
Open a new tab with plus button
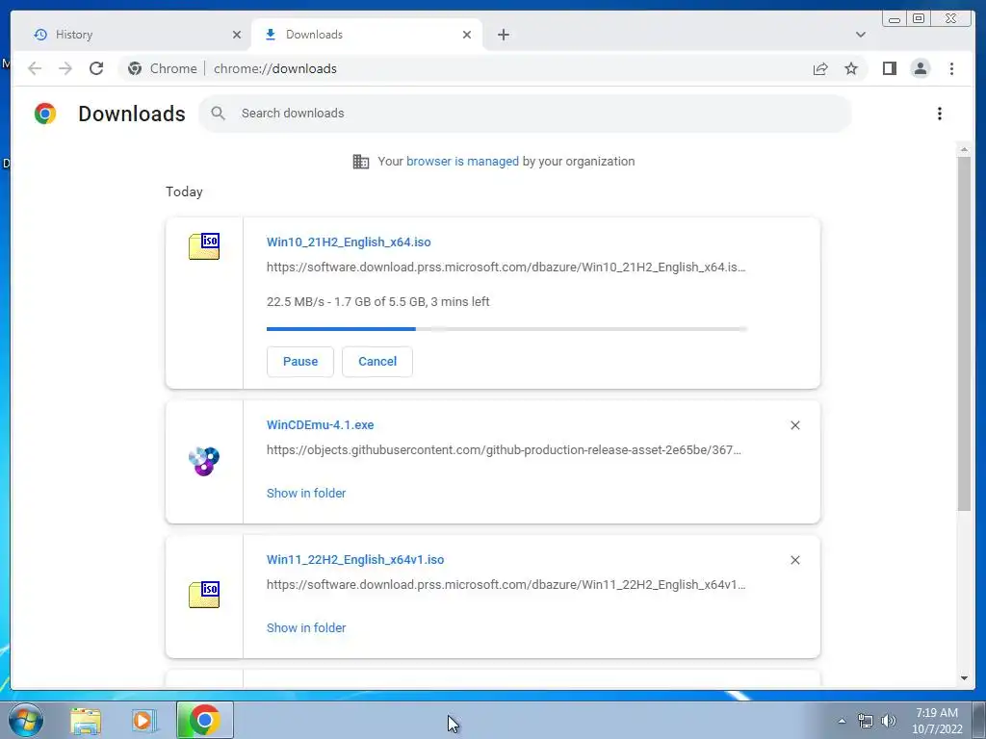click(503, 35)
